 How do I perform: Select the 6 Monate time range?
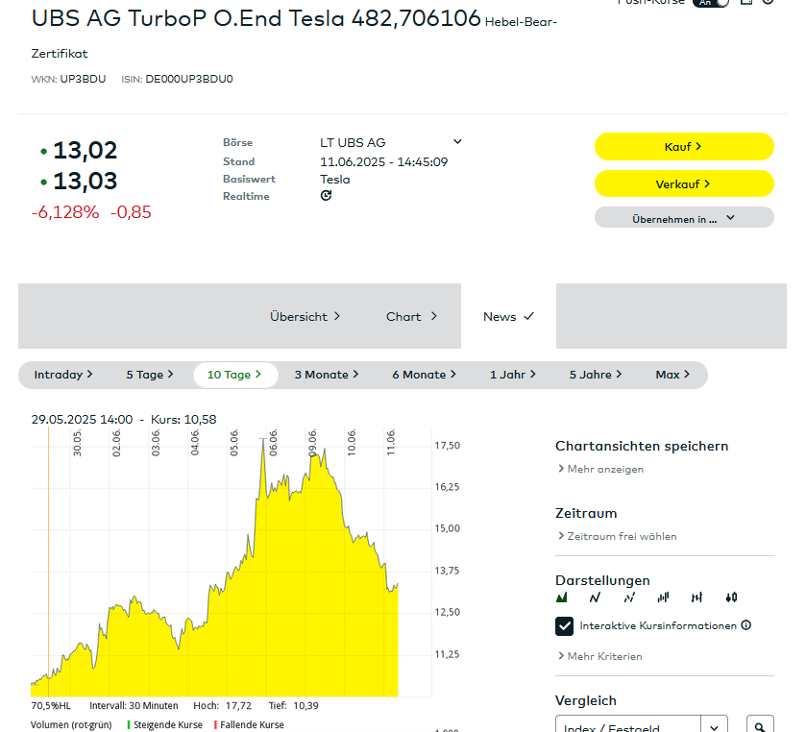[424, 375]
